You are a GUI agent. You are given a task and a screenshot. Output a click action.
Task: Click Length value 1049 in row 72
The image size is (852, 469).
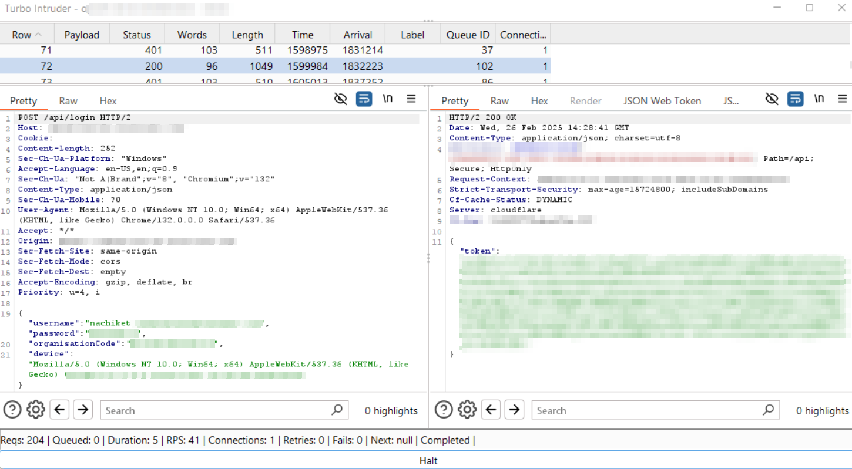coord(261,66)
